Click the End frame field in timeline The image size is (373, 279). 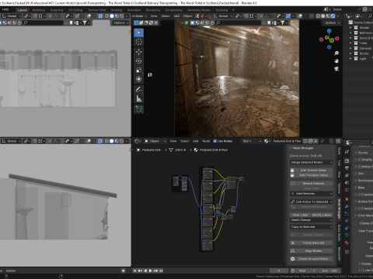point(329,270)
